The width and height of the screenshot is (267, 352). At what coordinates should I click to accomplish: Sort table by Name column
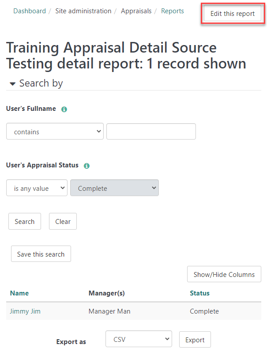[x=19, y=293]
